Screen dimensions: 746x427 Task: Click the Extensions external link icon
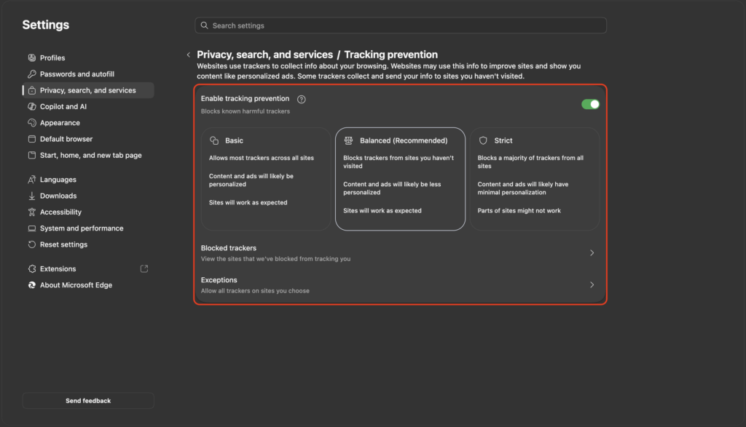144,269
